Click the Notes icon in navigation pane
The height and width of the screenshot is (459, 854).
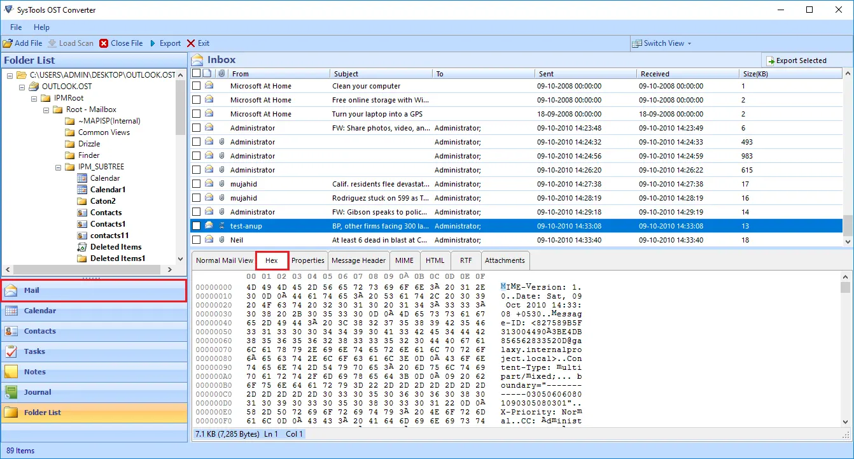click(x=11, y=372)
